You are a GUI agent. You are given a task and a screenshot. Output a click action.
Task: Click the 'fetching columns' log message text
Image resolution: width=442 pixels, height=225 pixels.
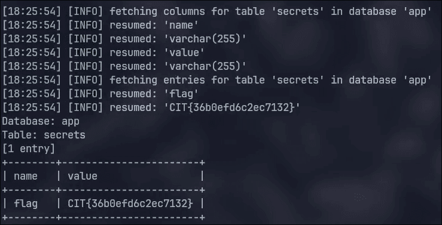tap(270, 11)
